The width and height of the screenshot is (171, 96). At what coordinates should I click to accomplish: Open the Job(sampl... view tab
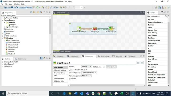tap(59, 56)
